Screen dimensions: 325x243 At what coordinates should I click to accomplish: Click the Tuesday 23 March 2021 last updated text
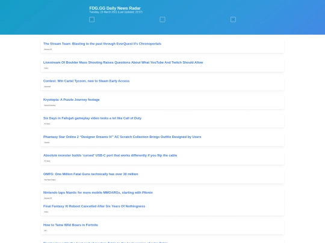pyautogui.click(x=116, y=12)
